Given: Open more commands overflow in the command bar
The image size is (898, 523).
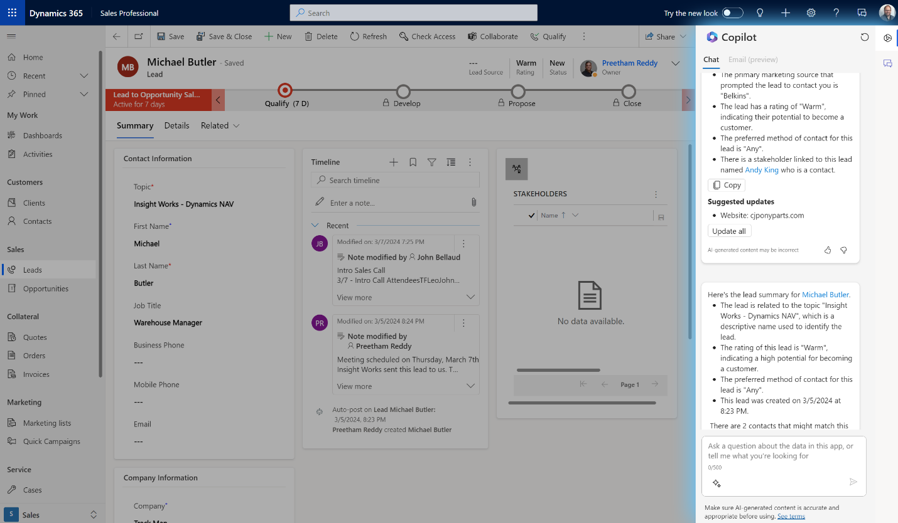Looking at the screenshot, I should pos(584,36).
